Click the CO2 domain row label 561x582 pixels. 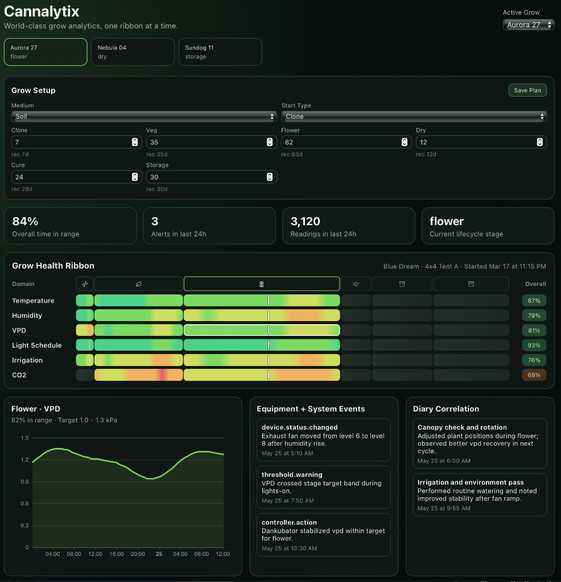point(19,375)
